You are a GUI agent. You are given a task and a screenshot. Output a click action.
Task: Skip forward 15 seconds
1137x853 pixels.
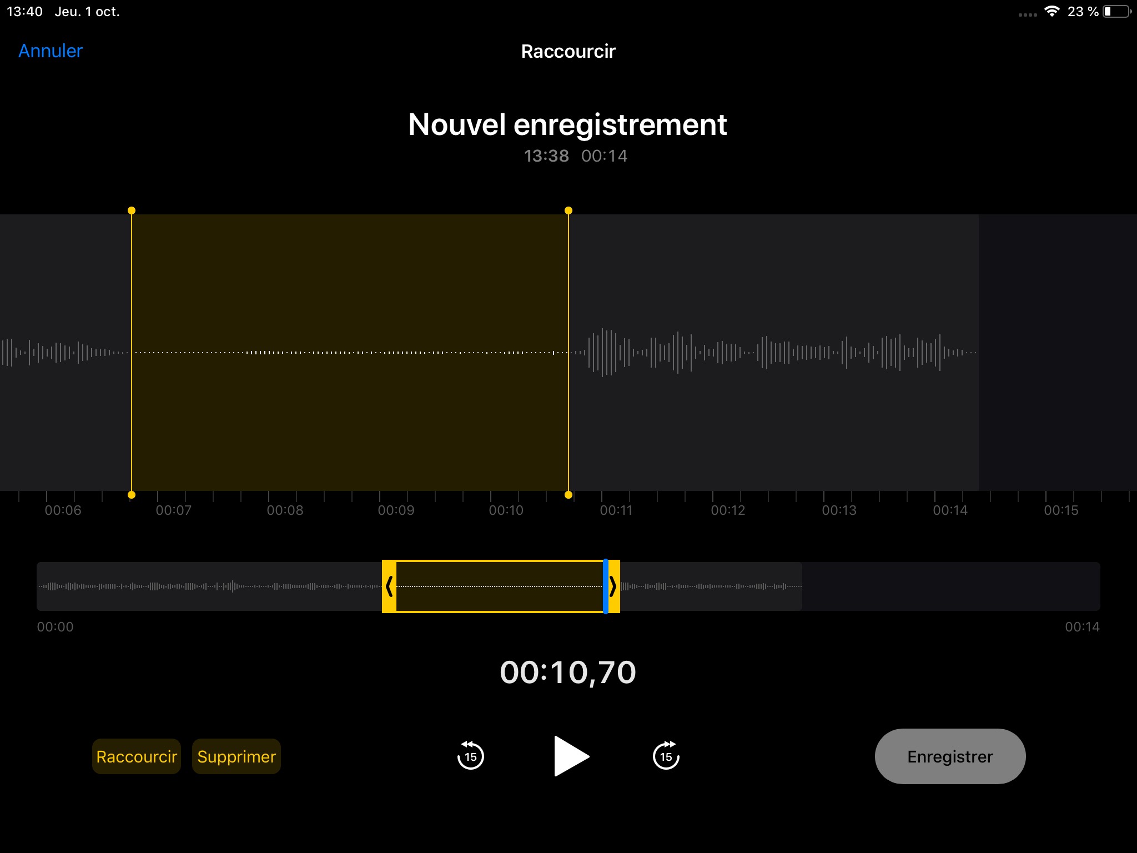(666, 756)
